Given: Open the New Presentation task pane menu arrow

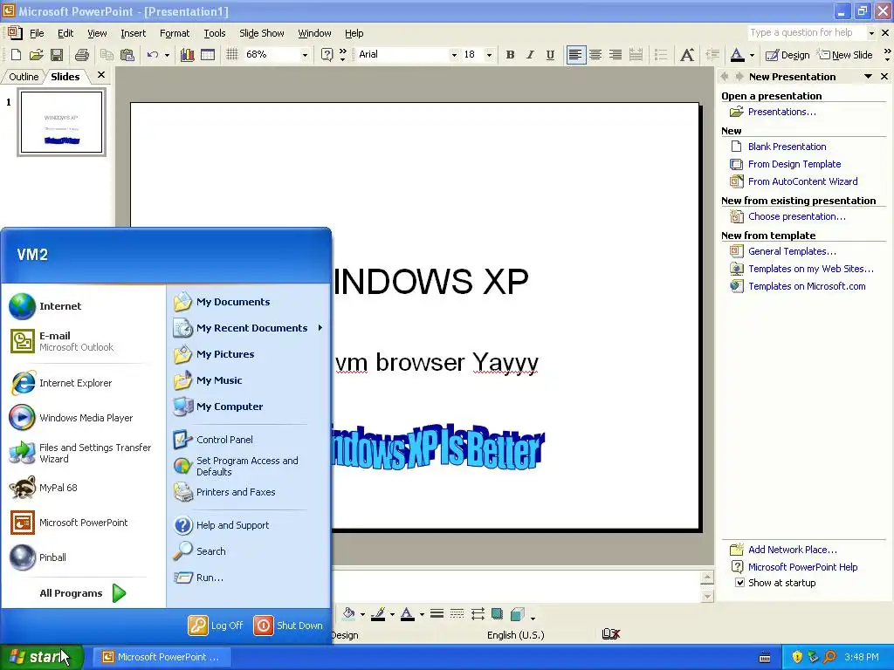Looking at the screenshot, I should coord(868,77).
